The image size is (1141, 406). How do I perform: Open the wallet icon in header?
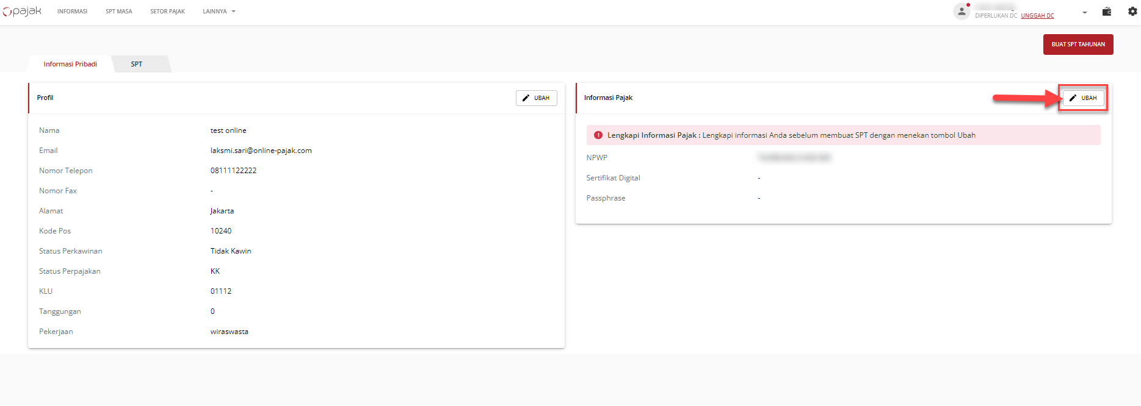click(1107, 12)
